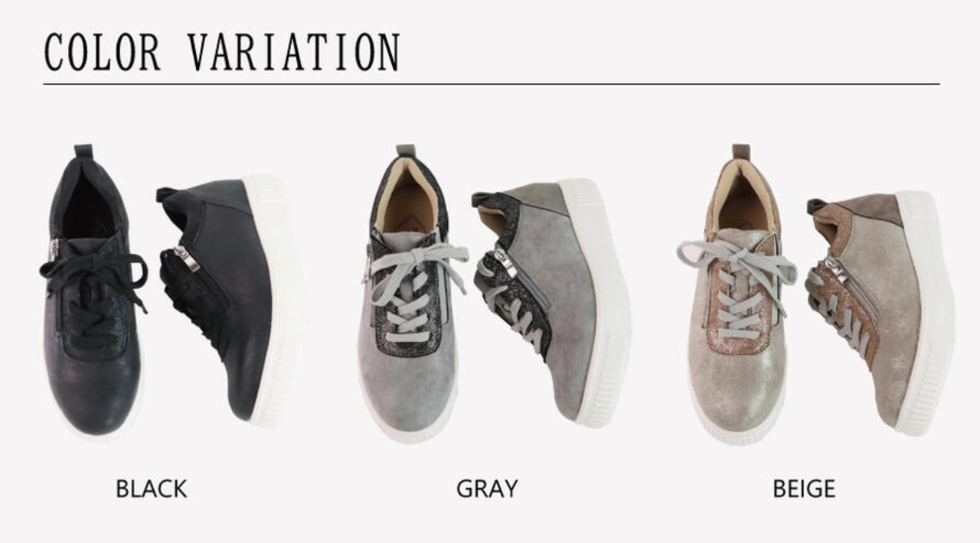Click the horizontal line under the heading
The image size is (980, 543).
[x=492, y=83]
